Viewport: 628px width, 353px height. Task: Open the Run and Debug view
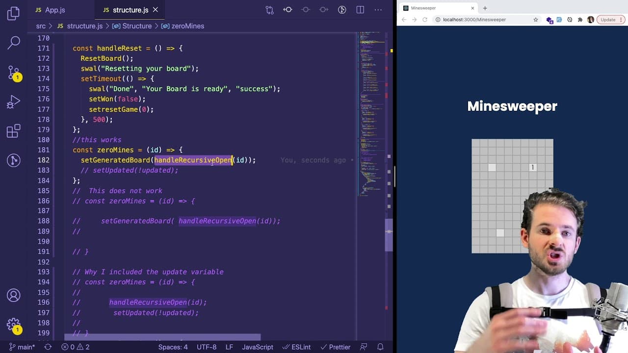(x=14, y=102)
